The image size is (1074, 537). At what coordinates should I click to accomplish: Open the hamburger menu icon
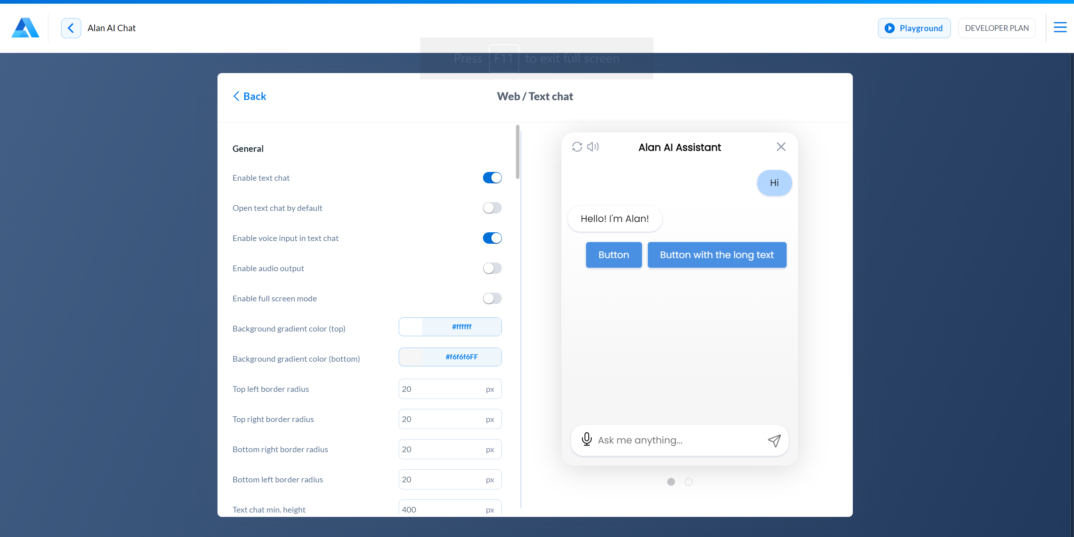[x=1060, y=28]
